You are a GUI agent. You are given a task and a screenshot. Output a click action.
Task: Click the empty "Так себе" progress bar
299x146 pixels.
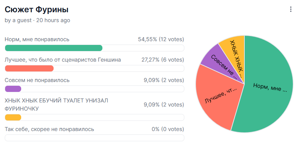95,138
